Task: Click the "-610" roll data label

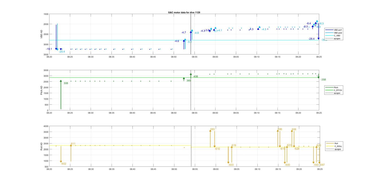Action: (217, 149)
